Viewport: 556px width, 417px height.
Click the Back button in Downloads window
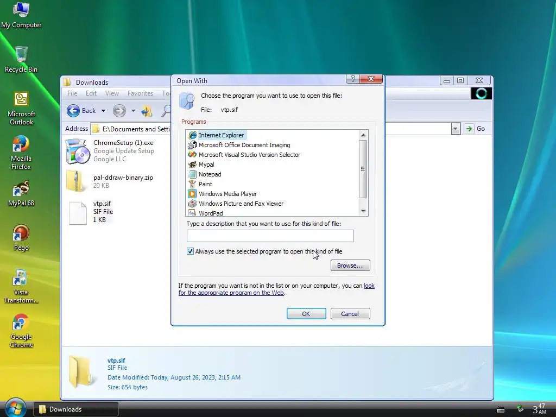81,111
